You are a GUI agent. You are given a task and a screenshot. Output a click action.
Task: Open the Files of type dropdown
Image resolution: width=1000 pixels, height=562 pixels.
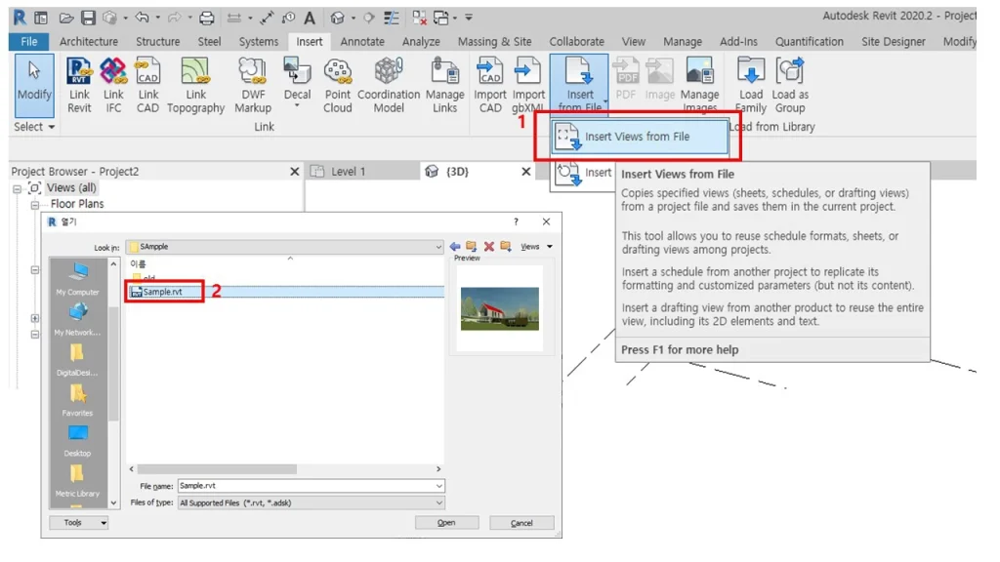click(x=438, y=502)
